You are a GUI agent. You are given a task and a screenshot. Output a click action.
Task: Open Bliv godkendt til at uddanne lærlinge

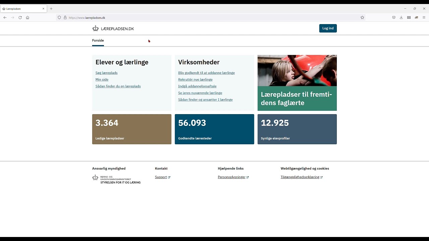206,73
